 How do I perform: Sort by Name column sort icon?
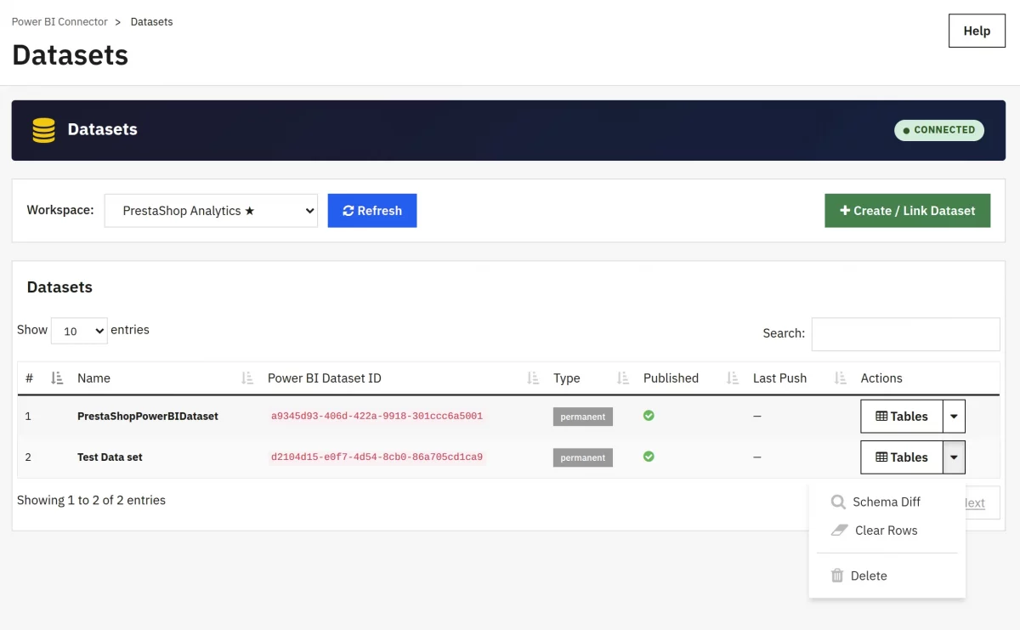247,378
